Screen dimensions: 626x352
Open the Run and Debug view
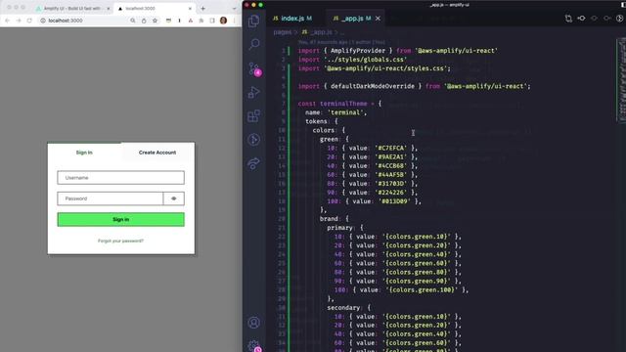pyautogui.click(x=254, y=93)
